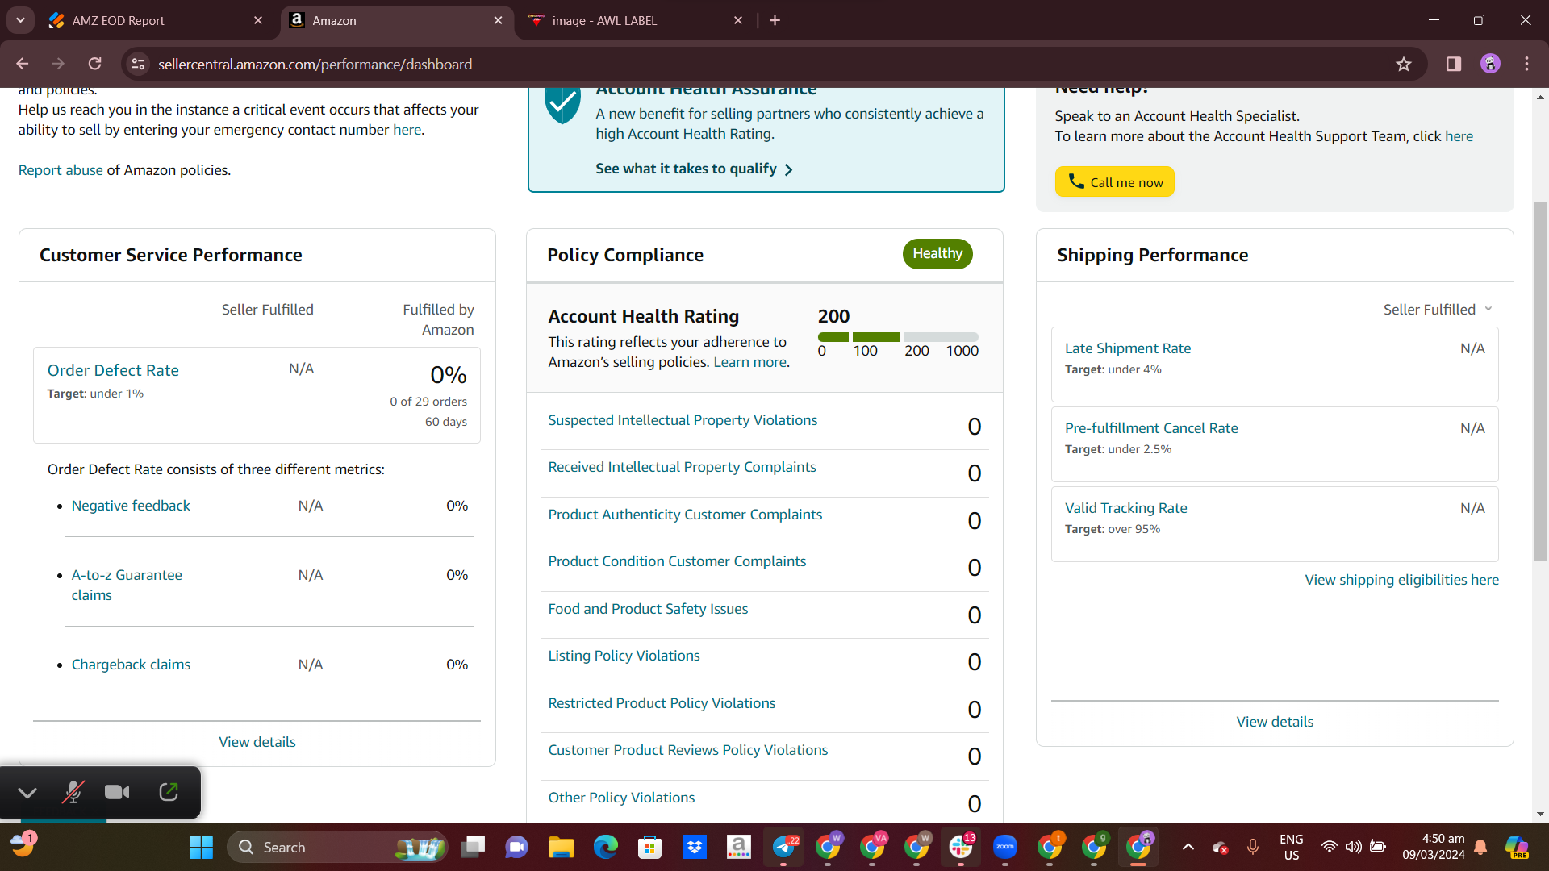This screenshot has width=1549, height=871.
Task: Open Listing Policy Violations
Action: click(x=624, y=656)
